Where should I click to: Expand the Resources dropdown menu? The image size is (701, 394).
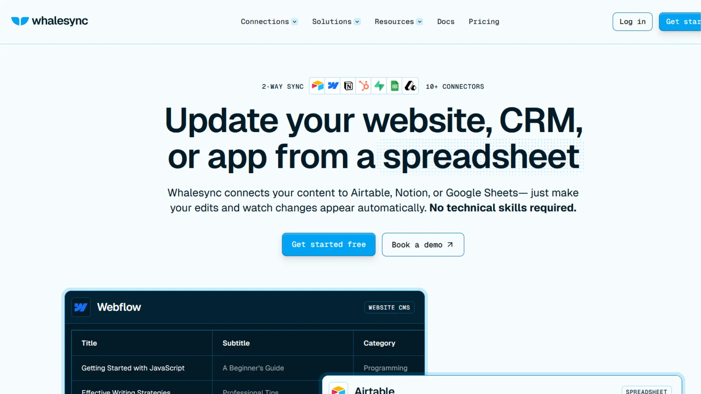point(398,22)
